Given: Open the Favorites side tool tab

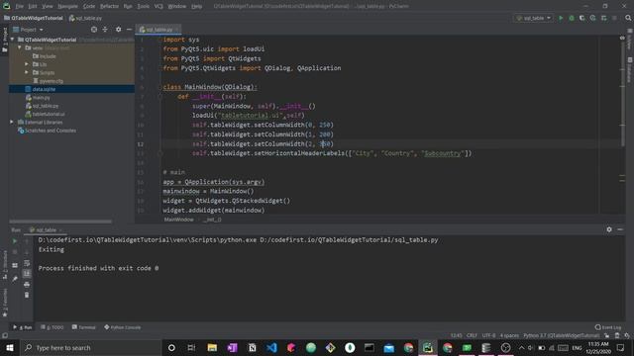Looking at the screenshot, I should click(4, 303).
